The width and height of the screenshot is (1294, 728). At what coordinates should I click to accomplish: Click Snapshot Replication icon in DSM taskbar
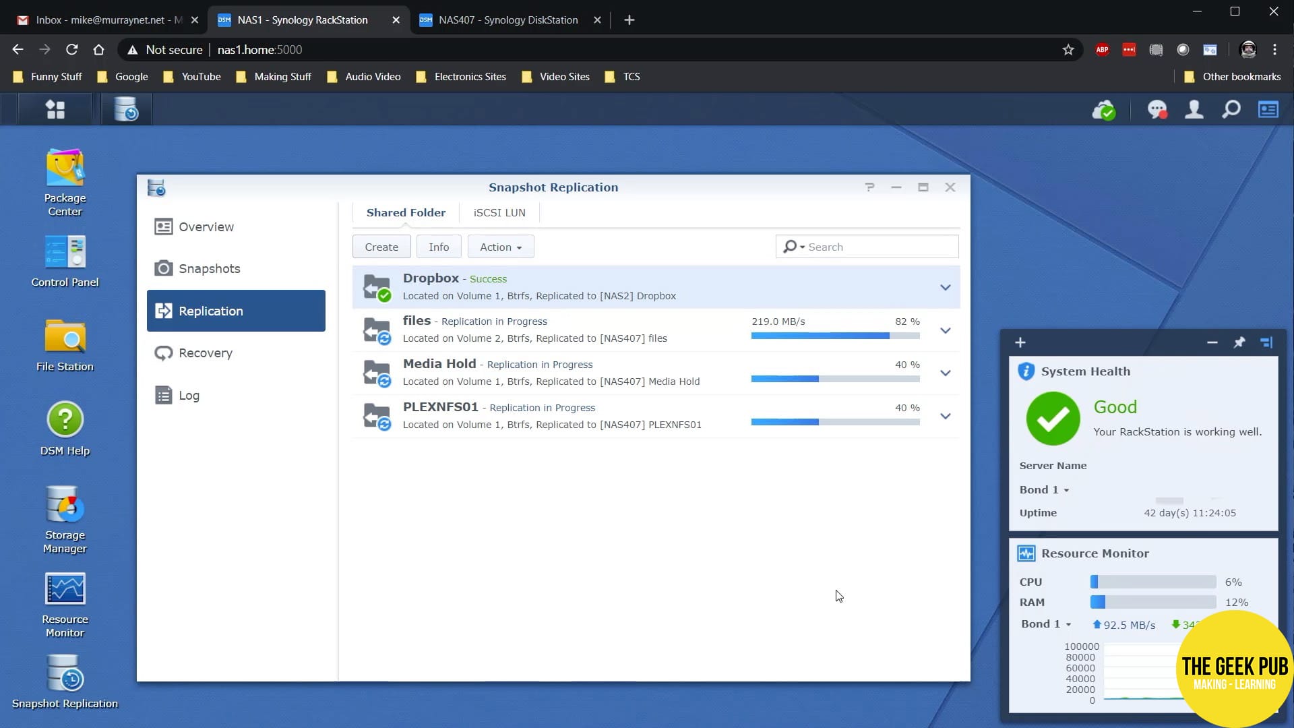pyautogui.click(x=126, y=109)
